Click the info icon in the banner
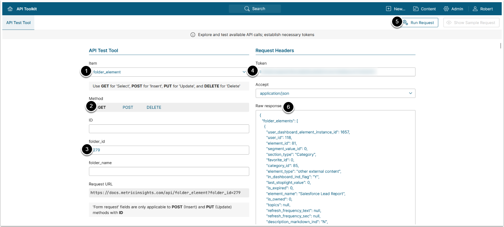 tap(193, 34)
